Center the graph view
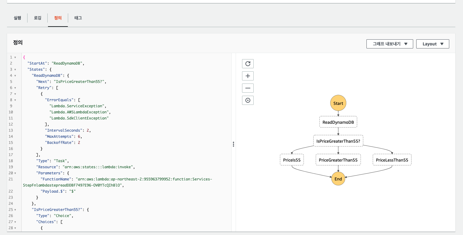This screenshot has width=463, height=235. 248,100
